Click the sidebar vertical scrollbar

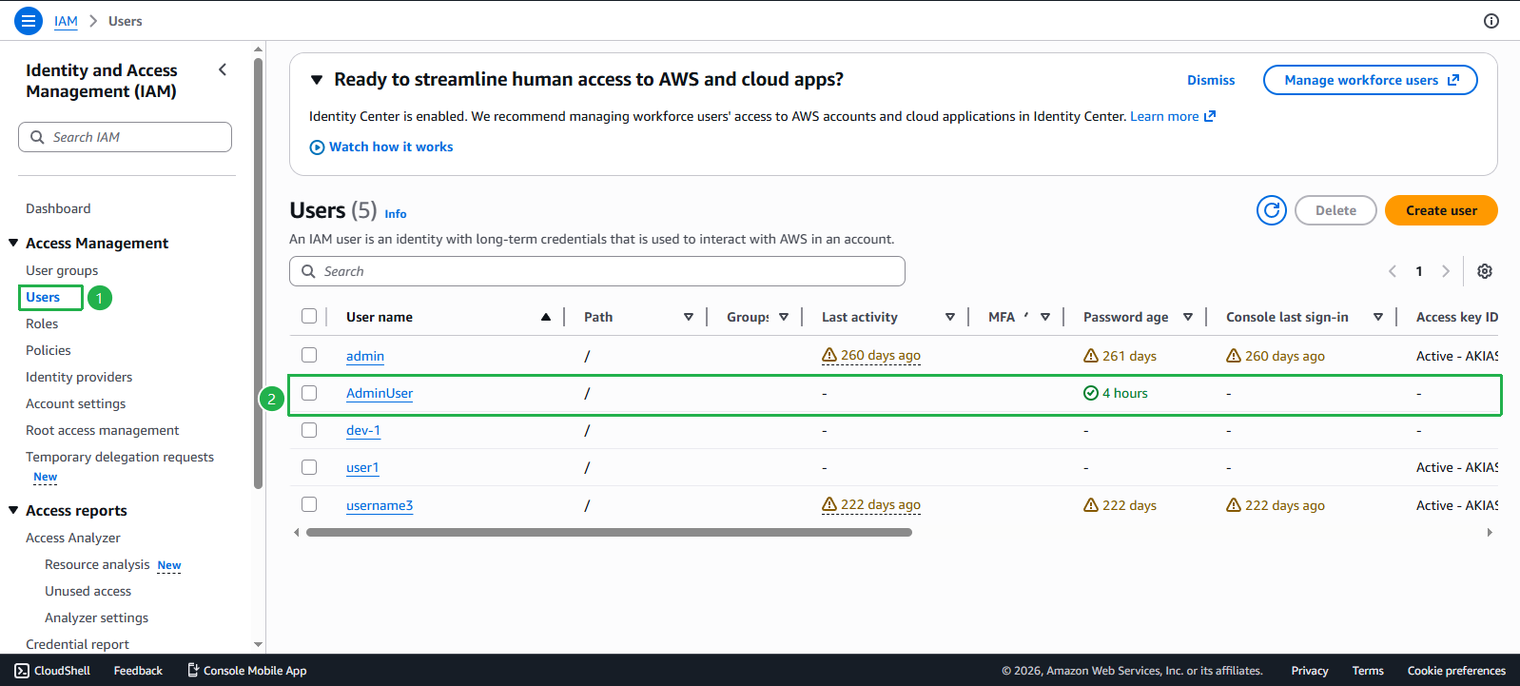pos(258,273)
